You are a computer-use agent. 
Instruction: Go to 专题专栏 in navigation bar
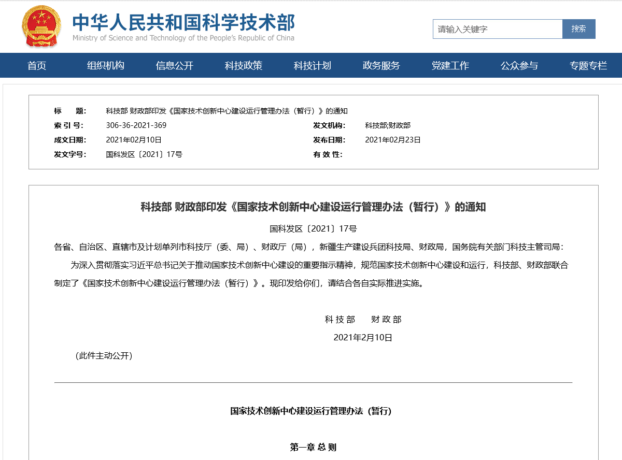click(x=588, y=66)
